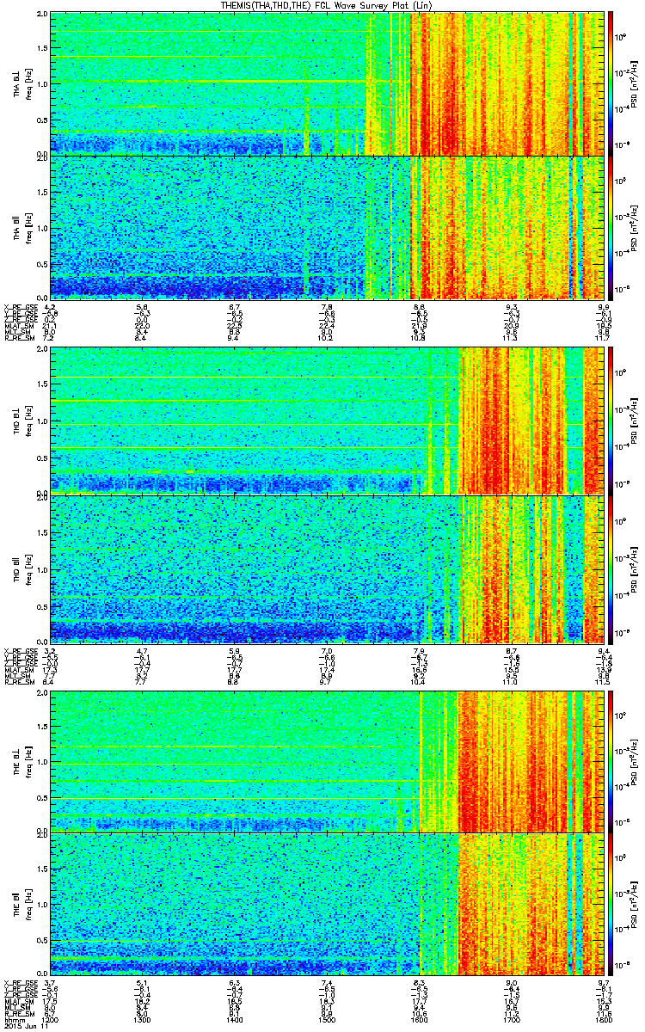The height and width of the screenshot is (1032, 645).
Task: Click the 1200 time tick label
Action: (50, 1021)
